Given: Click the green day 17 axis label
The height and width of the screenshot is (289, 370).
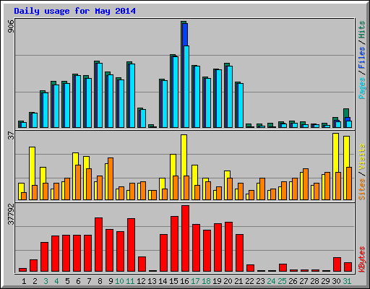Looking at the screenshot, I should coord(195,281).
